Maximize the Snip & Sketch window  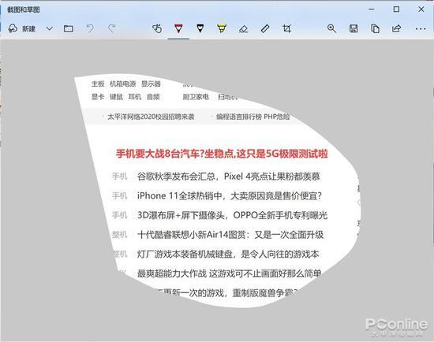(396, 9)
